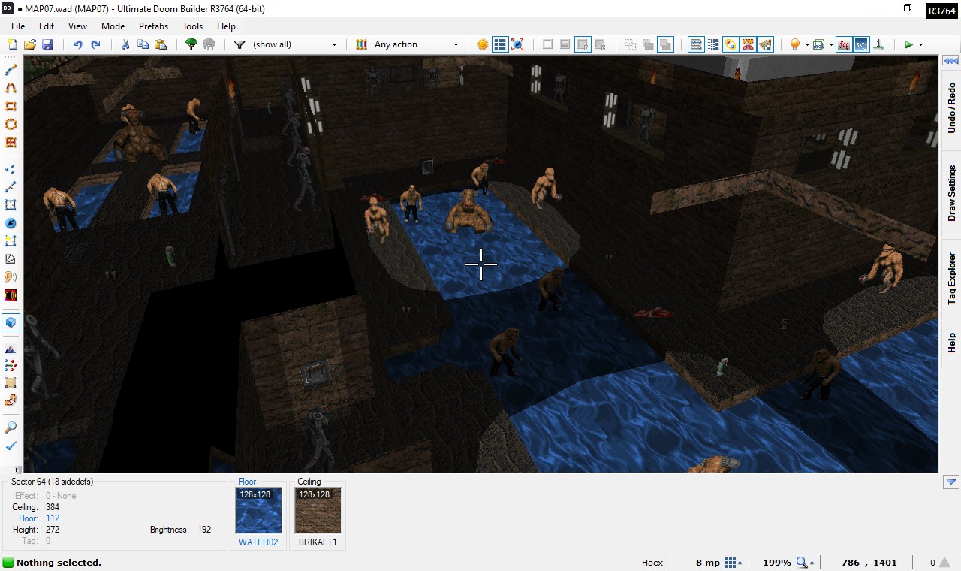Viewport: 961px width, 571px height.
Task: Select the Draw Lines tool
Action: click(11, 70)
